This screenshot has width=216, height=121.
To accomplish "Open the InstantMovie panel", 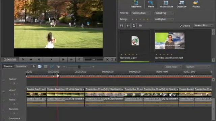I will (166, 4).
